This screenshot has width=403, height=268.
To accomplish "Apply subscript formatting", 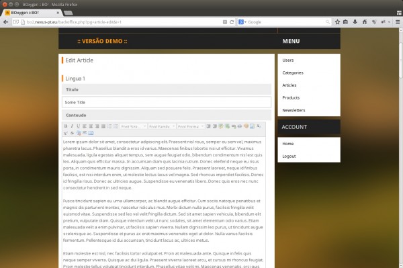I will tap(259, 126).
